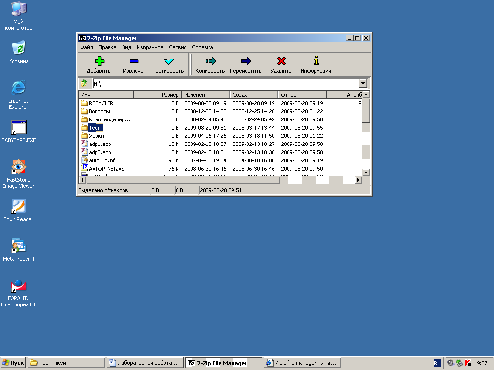Launch FastStone Image Viewer shortcut
Viewport: 494px width, 370px height.
point(19,167)
